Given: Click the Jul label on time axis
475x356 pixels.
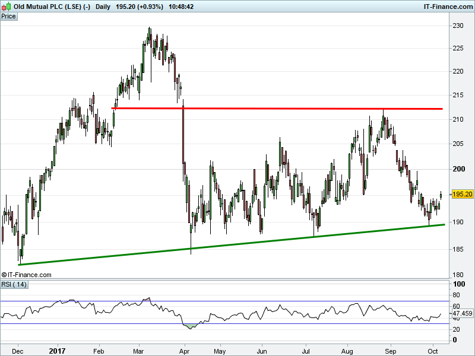Looking at the screenshot, I should (306, 351).
